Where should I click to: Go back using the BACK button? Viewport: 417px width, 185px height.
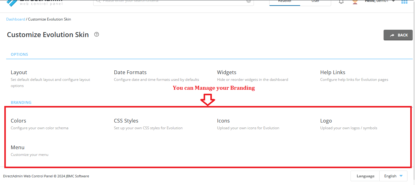click(x=398, y=35)
